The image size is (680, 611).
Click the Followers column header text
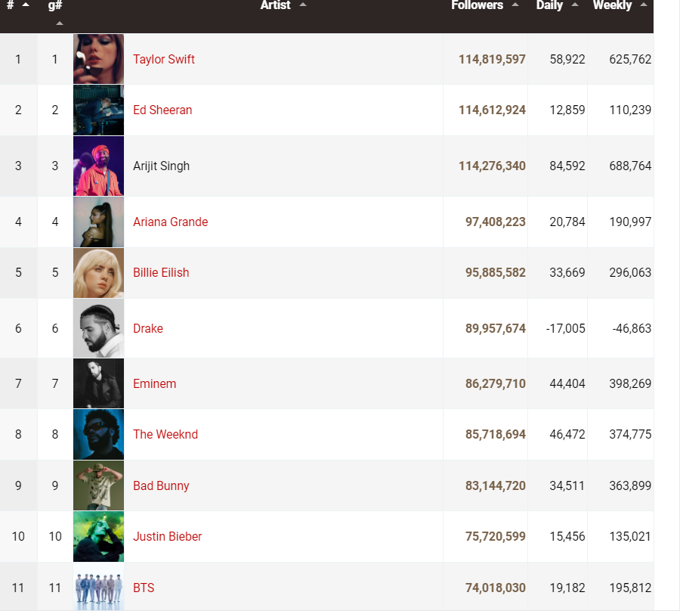click(x=477, y=5)
